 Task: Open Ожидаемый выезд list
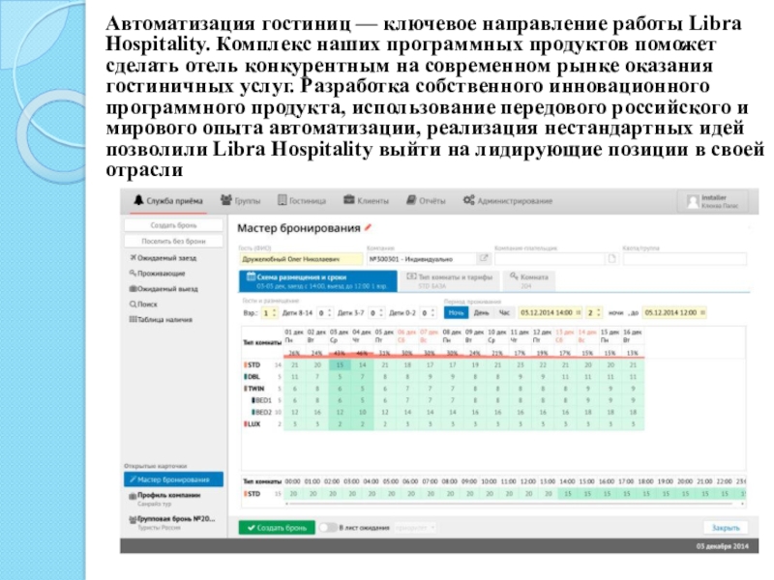[x=164, y=289]
